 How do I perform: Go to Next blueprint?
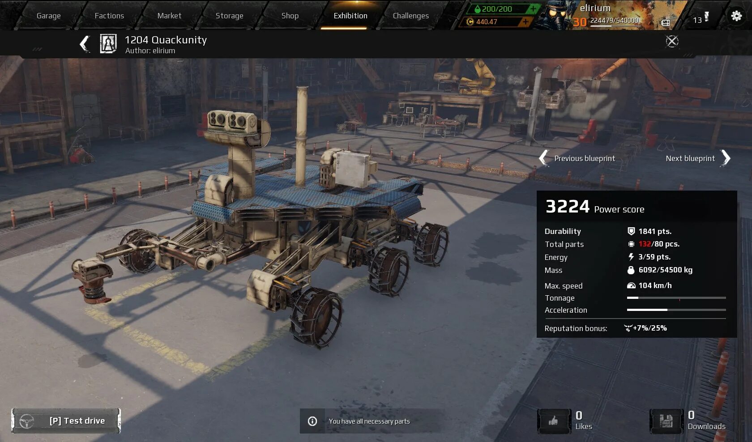pos(697,158)
